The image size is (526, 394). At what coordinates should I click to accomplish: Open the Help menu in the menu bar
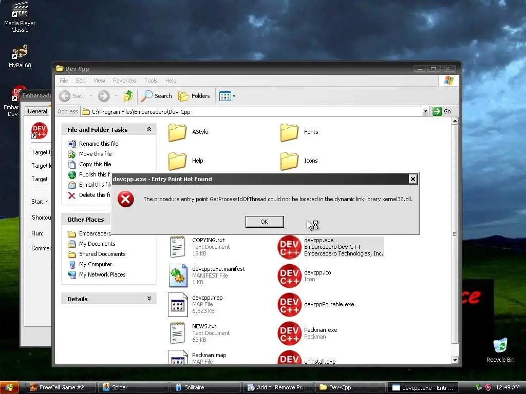coord(171,81)
